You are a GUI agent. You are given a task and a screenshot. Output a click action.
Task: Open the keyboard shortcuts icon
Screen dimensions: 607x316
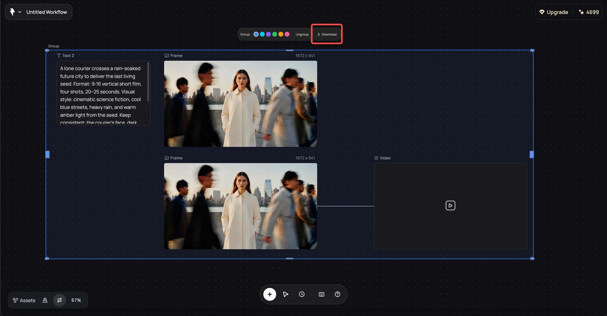coord(322,294)
